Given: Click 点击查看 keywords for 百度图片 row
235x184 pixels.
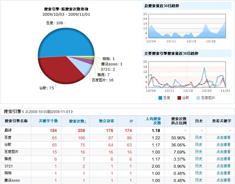Looking at the screenshot, I should point(223,152).
